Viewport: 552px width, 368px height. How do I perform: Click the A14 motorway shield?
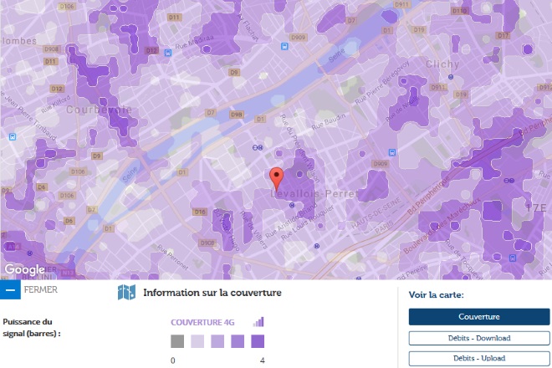[14, 247]
